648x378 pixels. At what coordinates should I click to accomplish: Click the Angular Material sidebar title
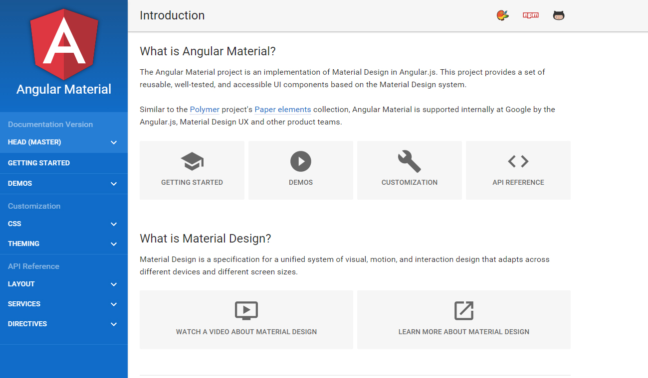click(64, 89)
